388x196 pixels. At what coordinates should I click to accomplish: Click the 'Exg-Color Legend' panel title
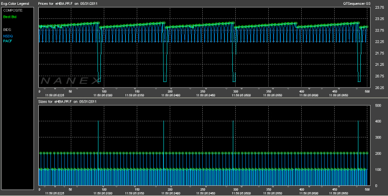pyautogui.click(x=15, y=4)
